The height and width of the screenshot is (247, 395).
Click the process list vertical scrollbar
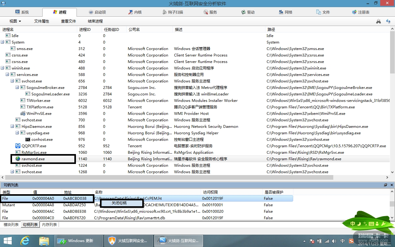coord(392,52)
